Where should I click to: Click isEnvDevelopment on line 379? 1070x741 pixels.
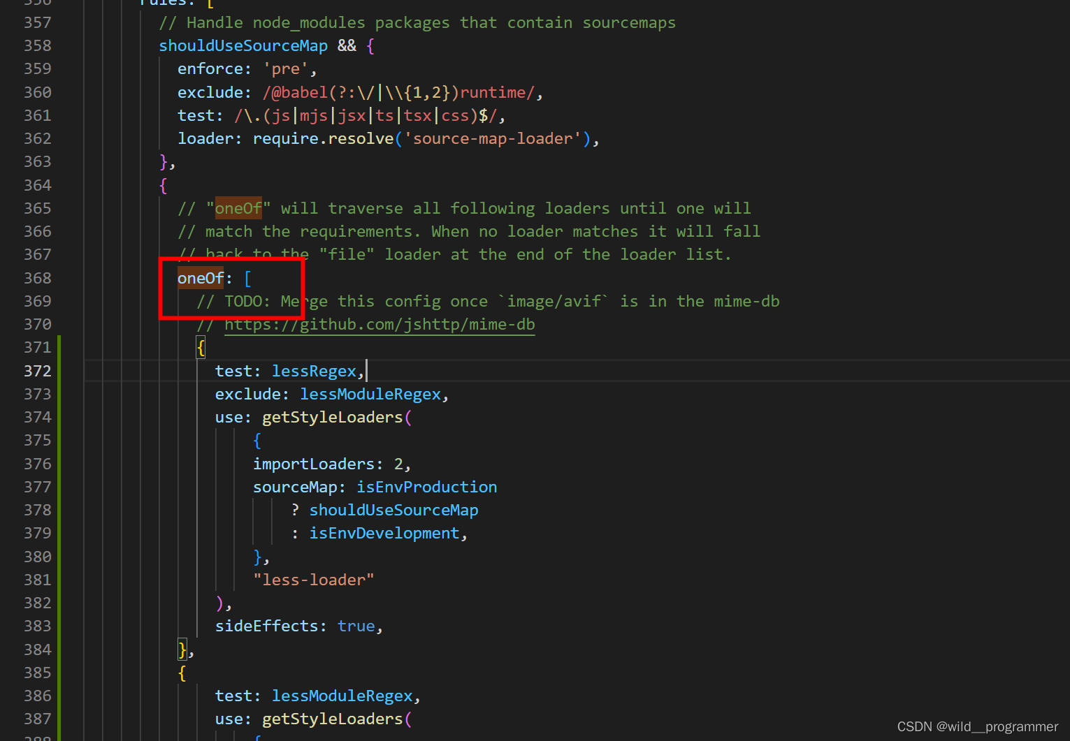pos(384,533)
